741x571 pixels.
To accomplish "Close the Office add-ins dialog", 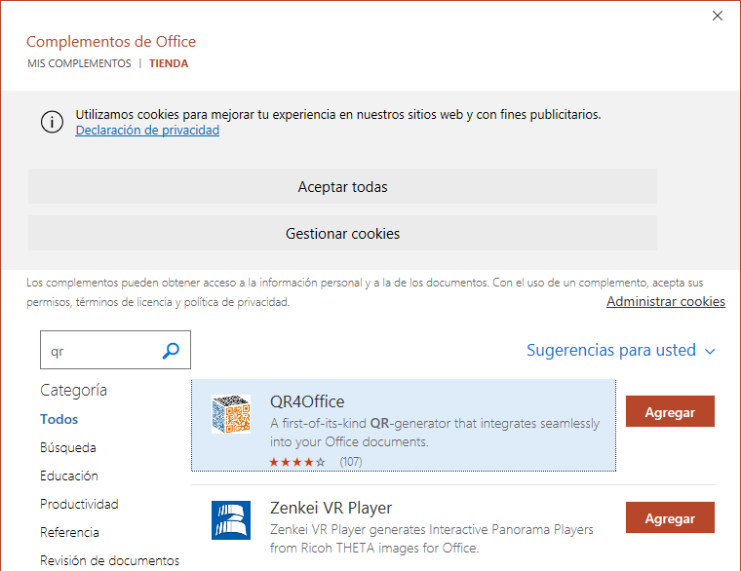I will (x=718, y=16).
